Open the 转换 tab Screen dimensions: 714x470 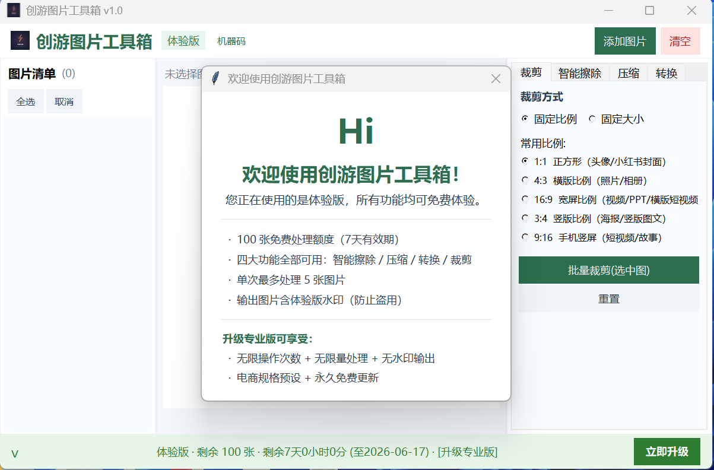pyautogui.click(x=667, y=73)
